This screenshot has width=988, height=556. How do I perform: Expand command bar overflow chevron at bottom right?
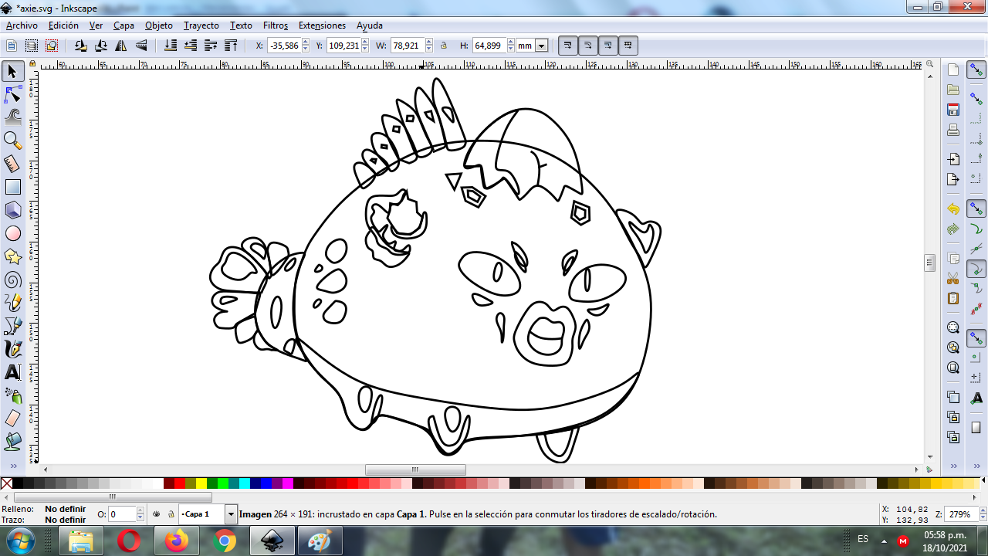point(953,466)
